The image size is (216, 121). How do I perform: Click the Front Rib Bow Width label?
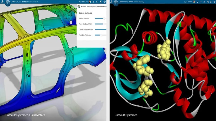coord(85,24)
